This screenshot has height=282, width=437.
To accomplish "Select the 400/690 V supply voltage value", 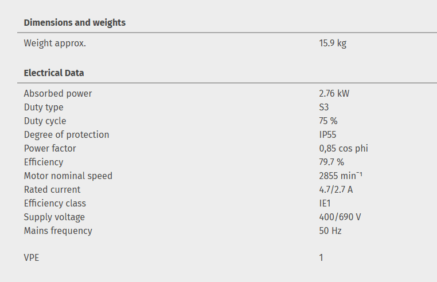I will pos(340,217).
